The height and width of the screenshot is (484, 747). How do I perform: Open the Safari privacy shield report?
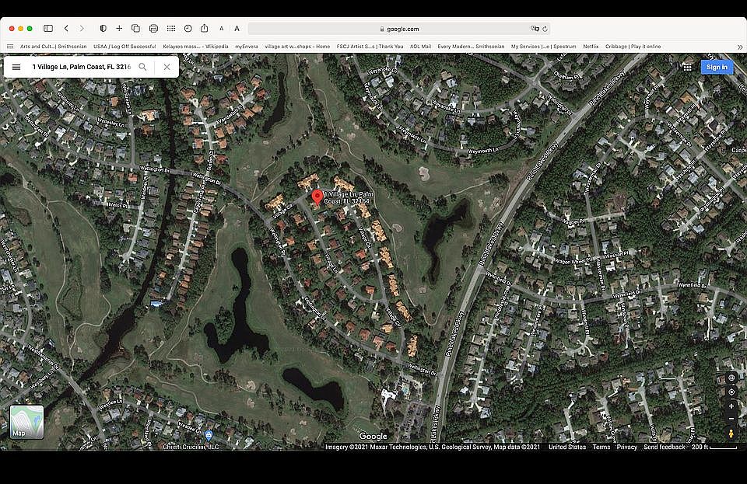click(x=103, y=29)
